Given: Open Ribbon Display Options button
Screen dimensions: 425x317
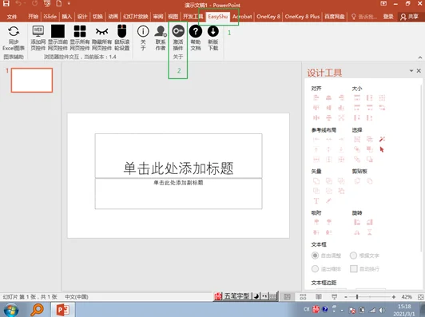Looking at the screenshot, I should (x=383, y=3).
